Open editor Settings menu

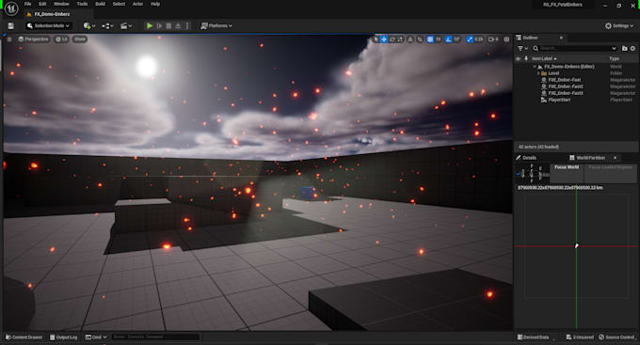618,25
